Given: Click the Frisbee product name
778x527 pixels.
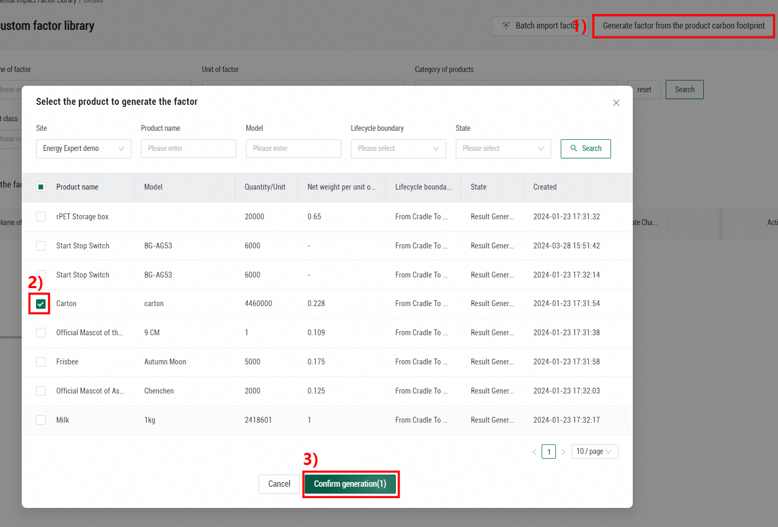Looking at the screenshot, I should (67, 362).
